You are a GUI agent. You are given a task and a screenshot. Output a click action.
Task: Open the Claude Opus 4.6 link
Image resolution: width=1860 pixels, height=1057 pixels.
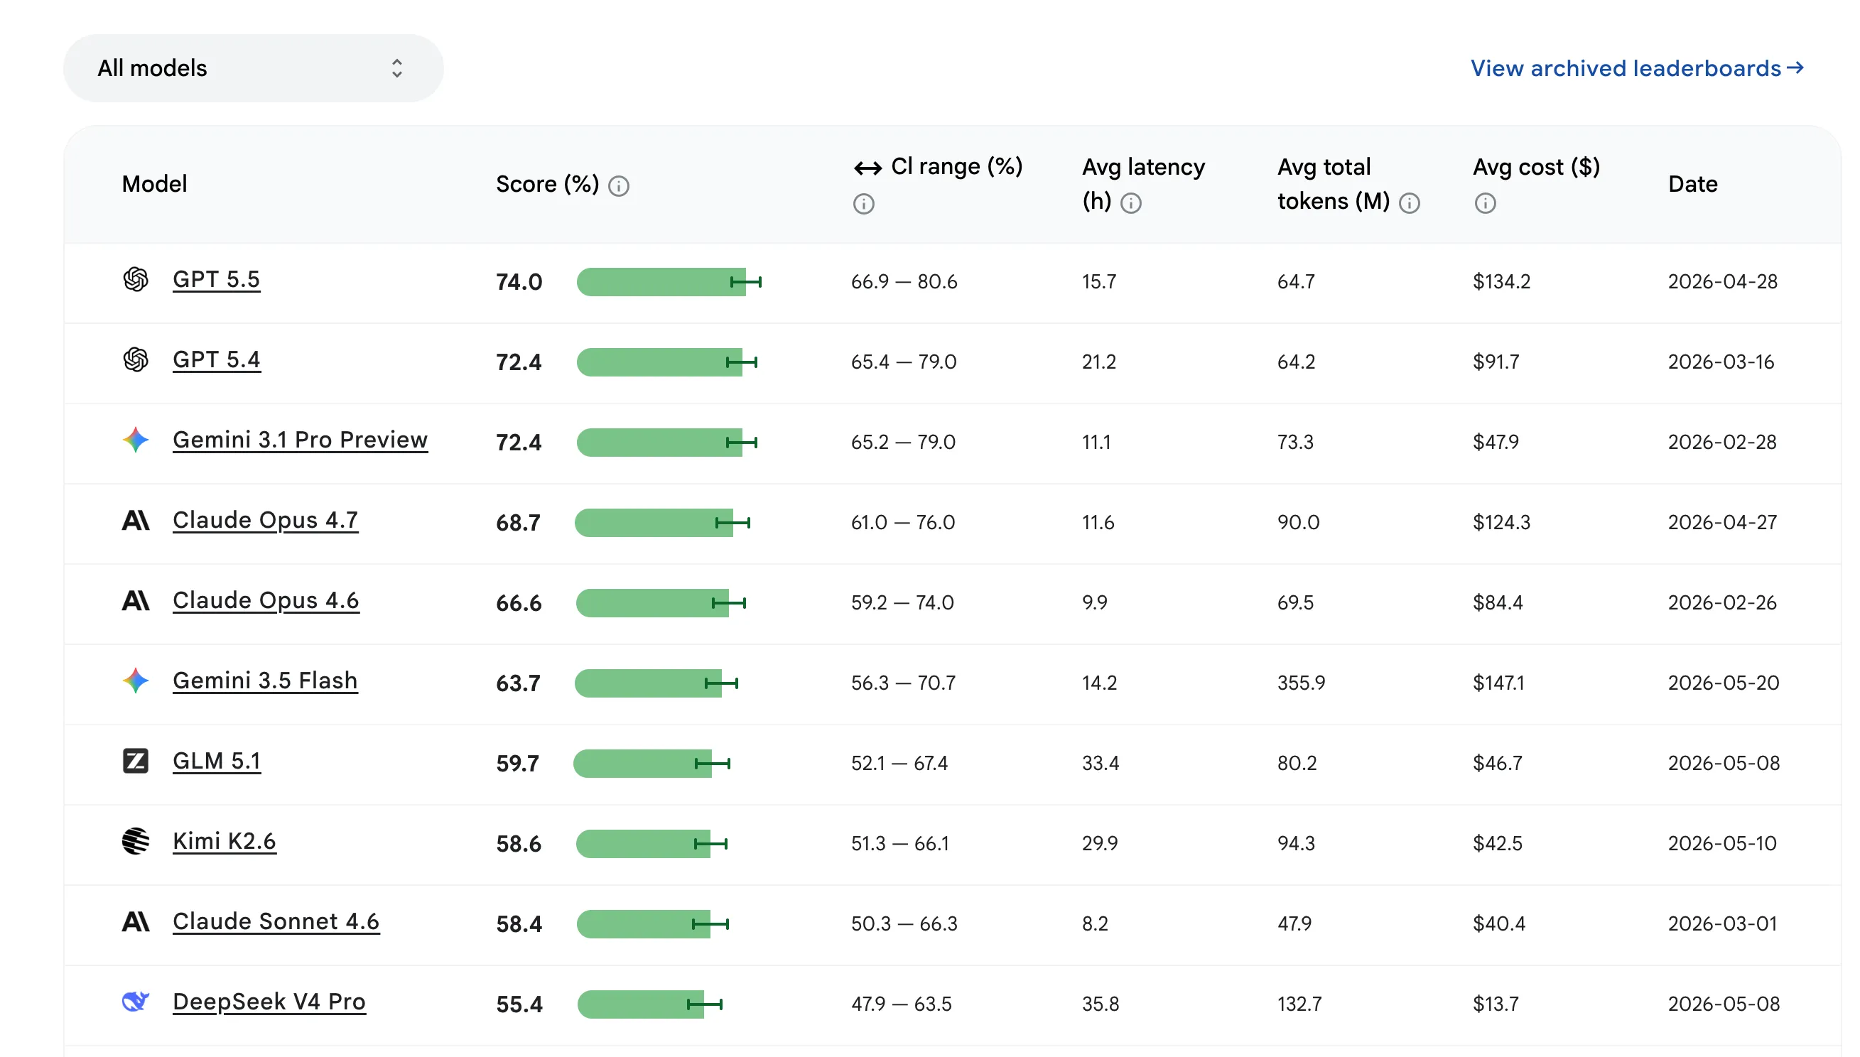(266, 602)
